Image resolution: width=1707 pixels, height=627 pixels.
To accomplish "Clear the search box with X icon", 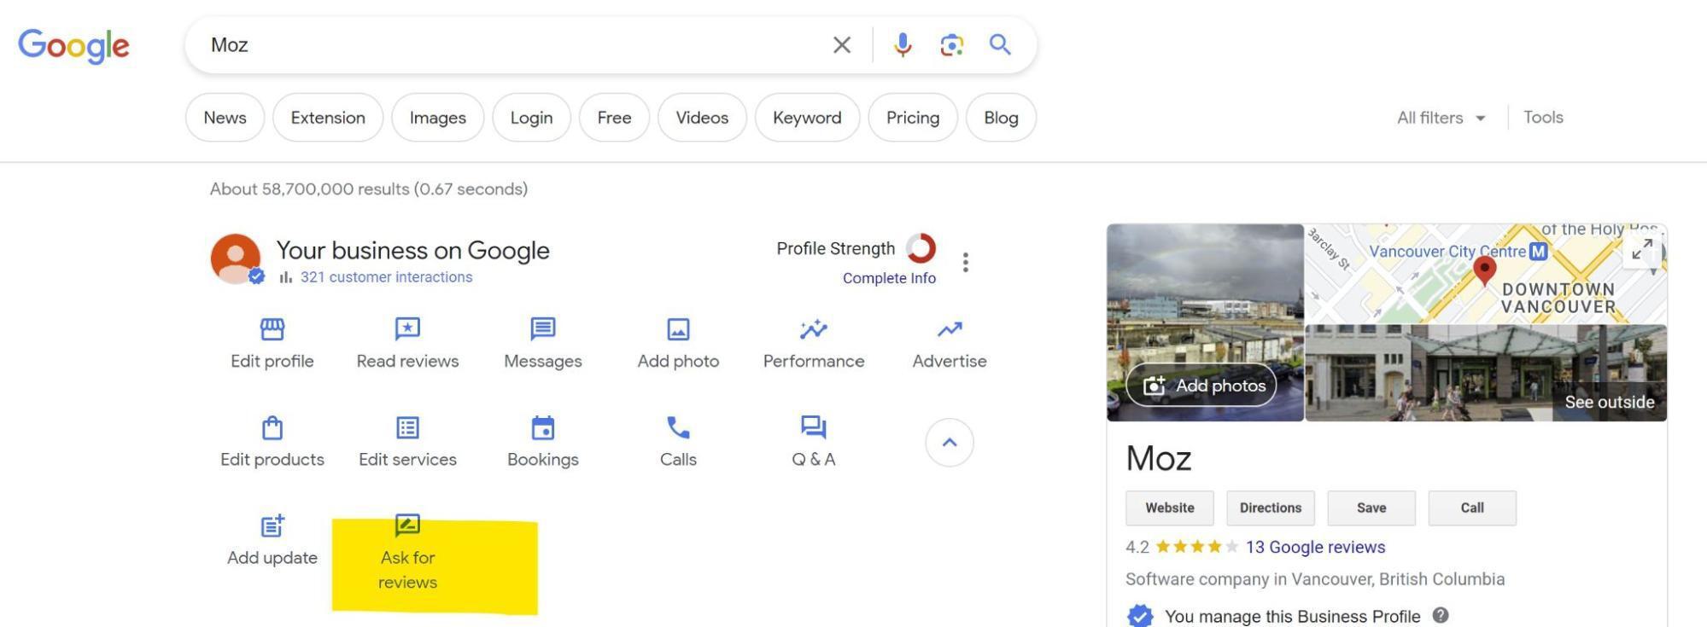I will (x=841, y=44).
